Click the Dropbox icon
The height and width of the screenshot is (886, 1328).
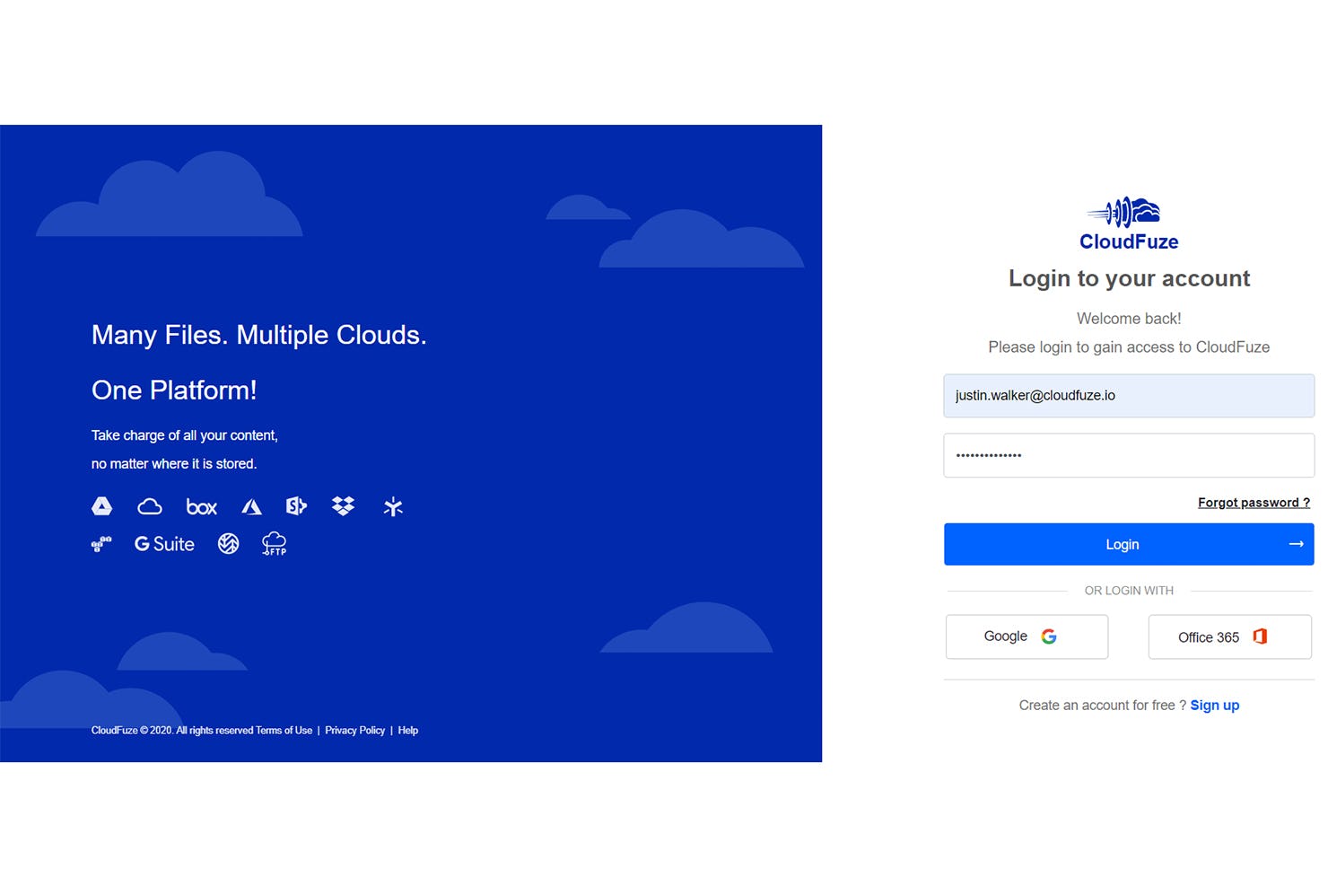[x=344, y=505]
